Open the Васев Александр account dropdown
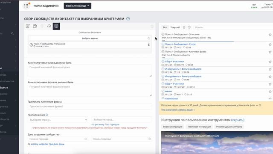The image size is (273, 154). coord(78,6)
